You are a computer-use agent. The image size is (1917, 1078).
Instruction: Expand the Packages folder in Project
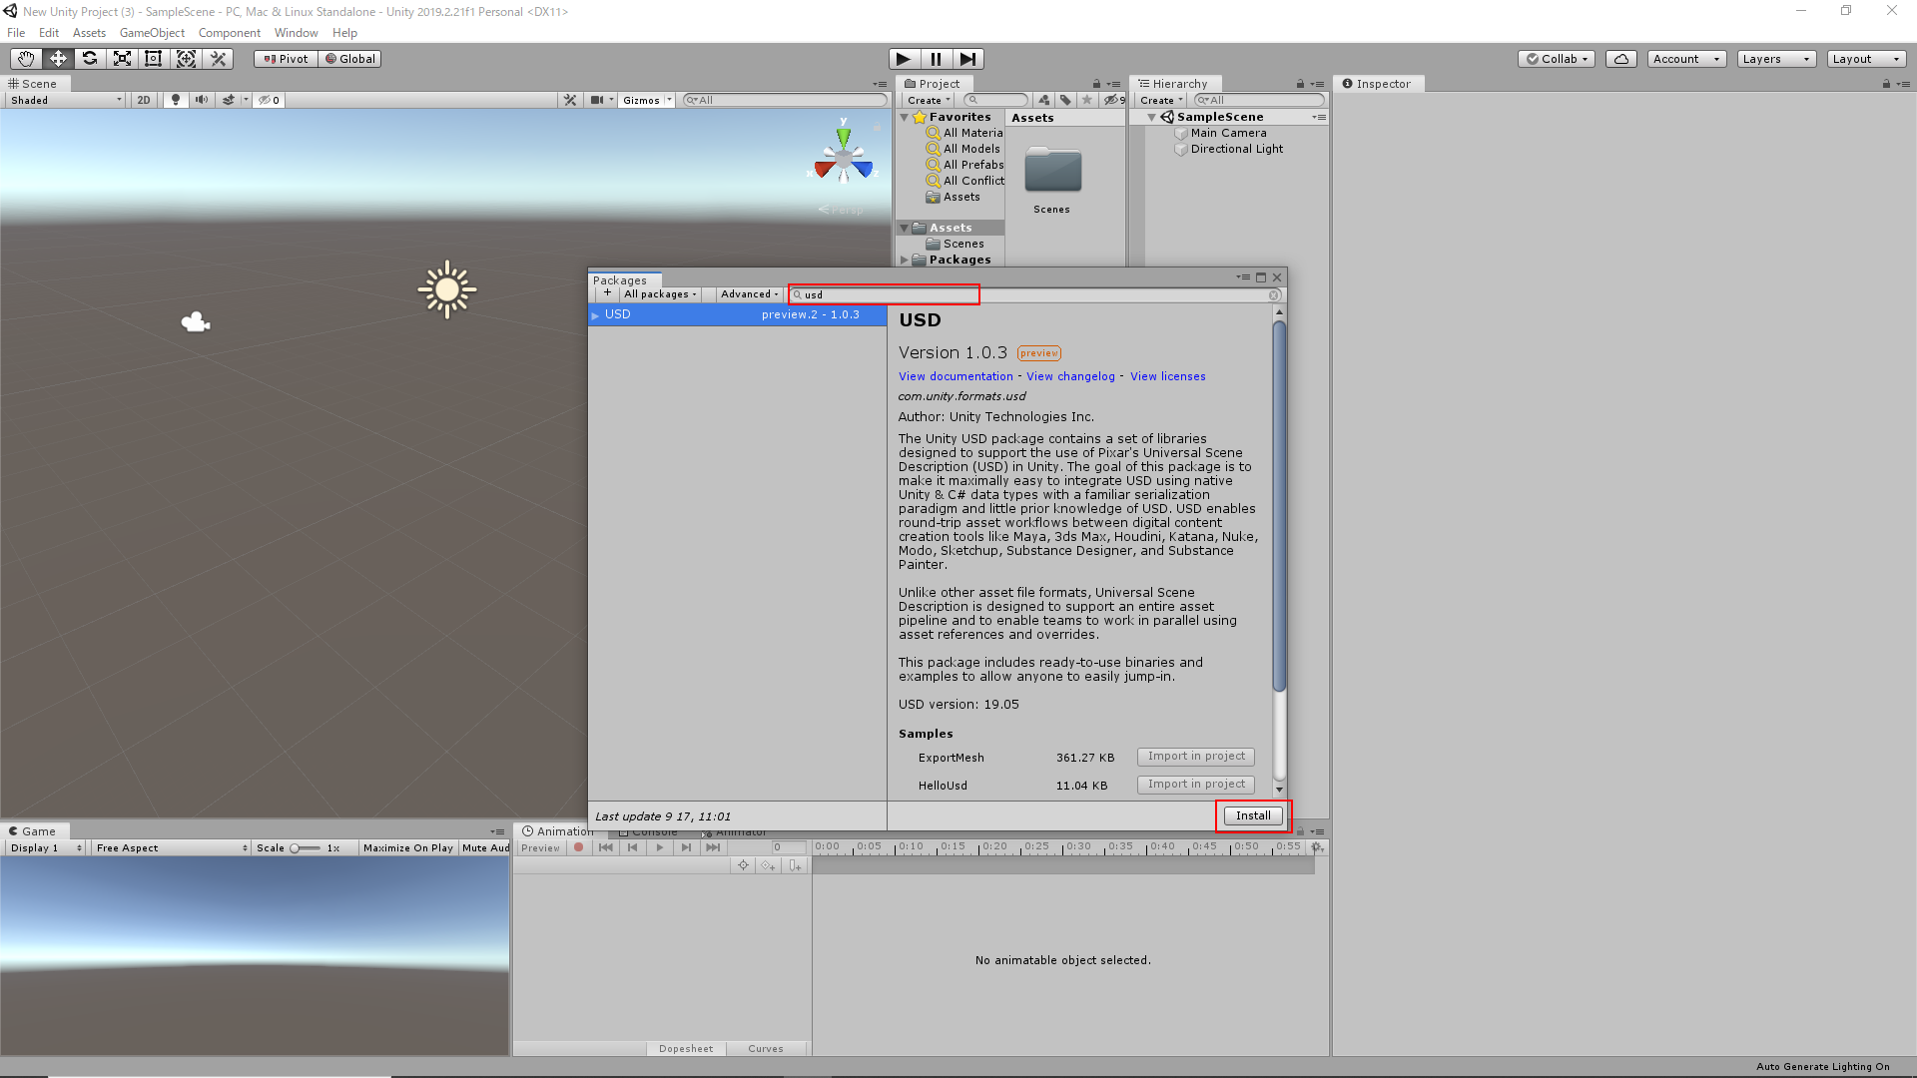(x=905, y=260)
